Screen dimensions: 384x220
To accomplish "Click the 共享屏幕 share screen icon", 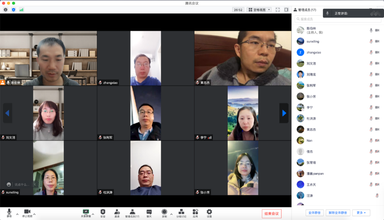I will pyautogui.click(x=86, y=212).
